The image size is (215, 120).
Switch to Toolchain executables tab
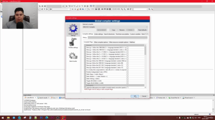tap(122, 34)
